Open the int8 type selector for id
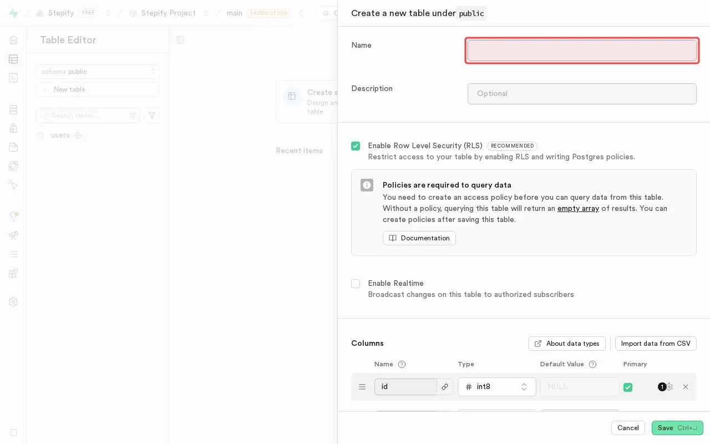The image size is (710, 444). (497, 387)
